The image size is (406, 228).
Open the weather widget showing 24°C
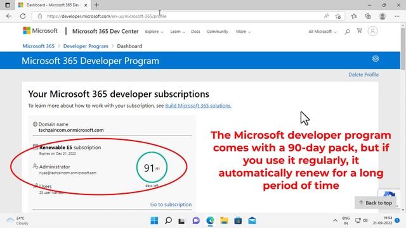17,220
